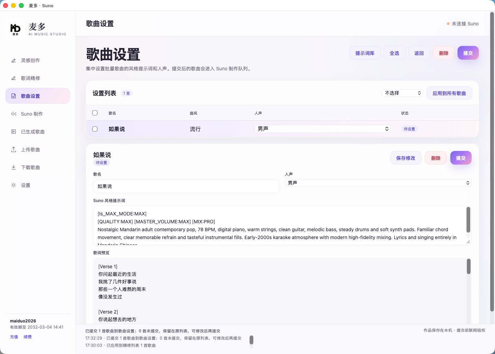Click the username maiduo2026
Screen dimensions: 495x354
click(23, 321)
